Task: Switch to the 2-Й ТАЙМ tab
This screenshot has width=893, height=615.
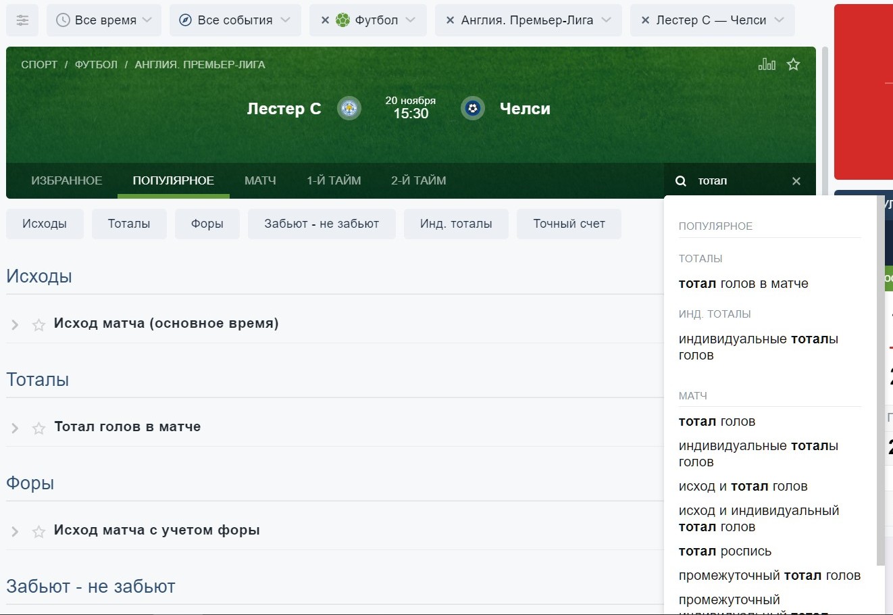Action: [x=419, y=181]
